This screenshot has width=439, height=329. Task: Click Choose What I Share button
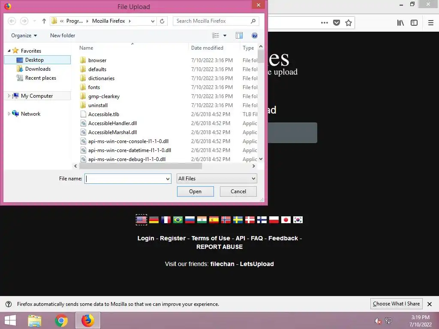(x=396, y=304)
